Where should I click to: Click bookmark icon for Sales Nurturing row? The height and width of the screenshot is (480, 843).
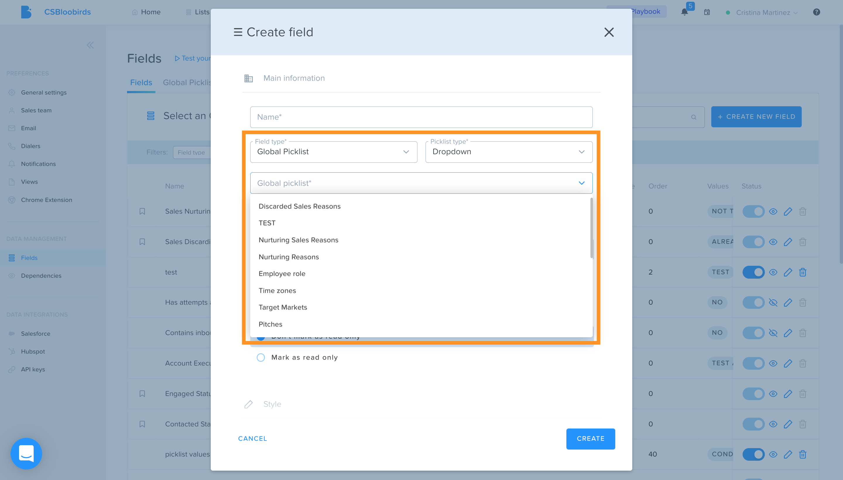tap(142, 211)
